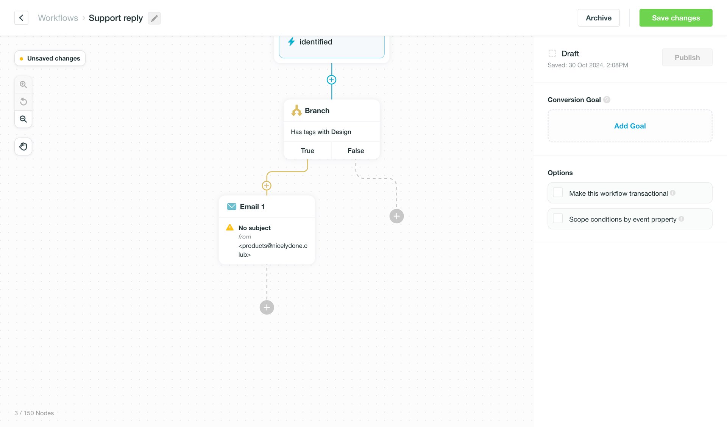Activate the hand pan tool
The image size is (727, 427).
click(x=23, y=146)
